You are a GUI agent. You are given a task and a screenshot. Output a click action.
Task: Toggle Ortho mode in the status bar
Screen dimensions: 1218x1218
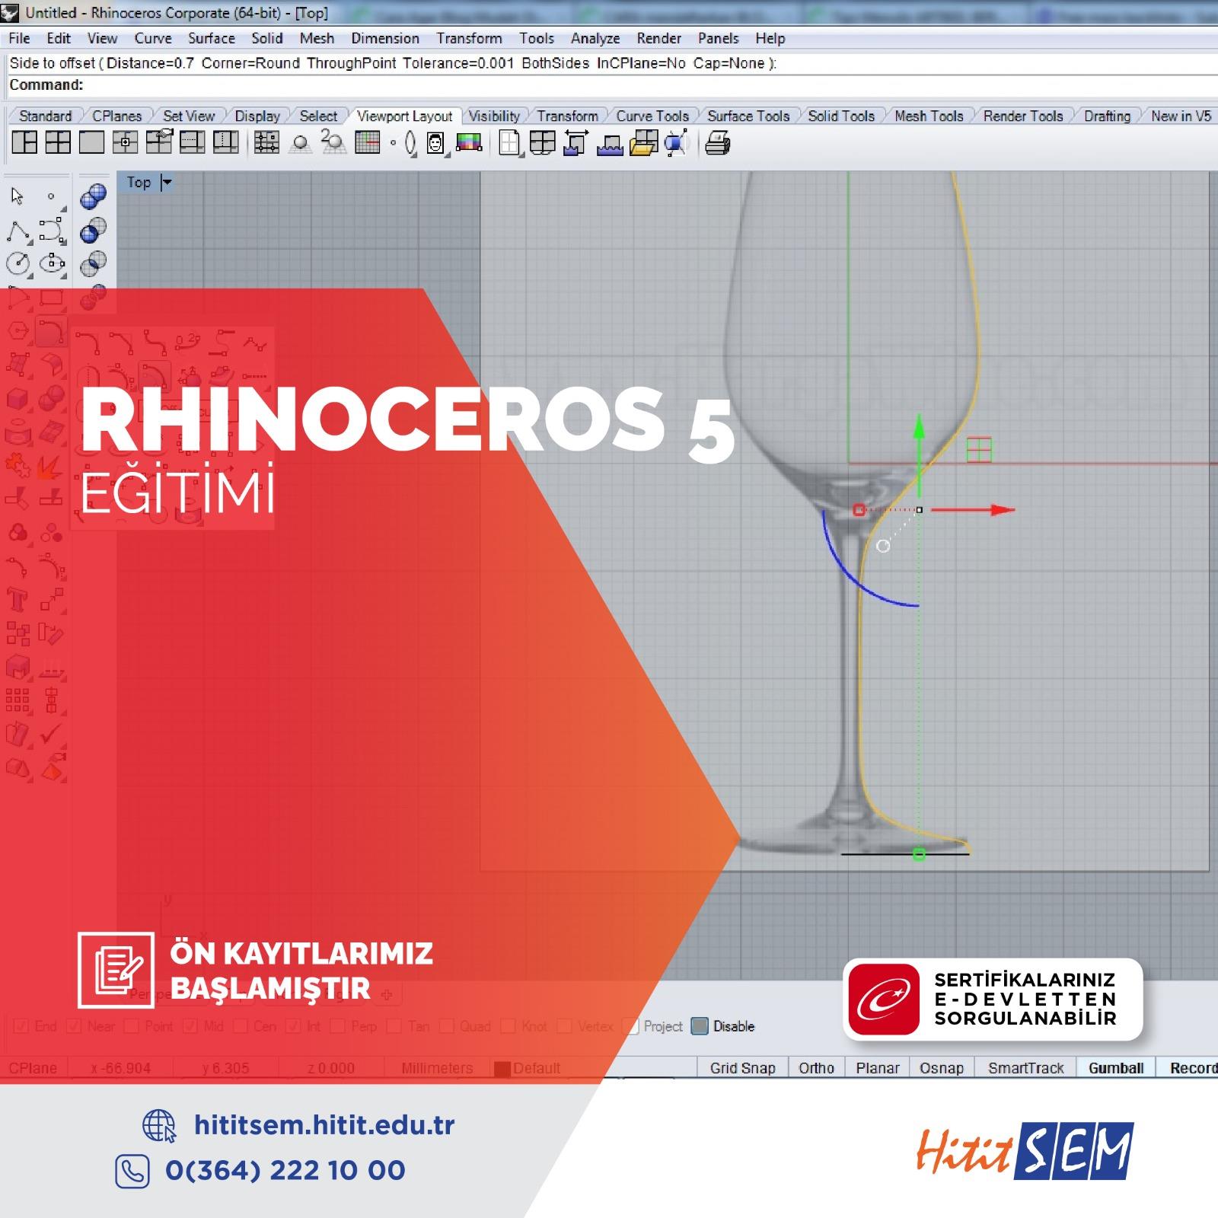(816, 1068)
